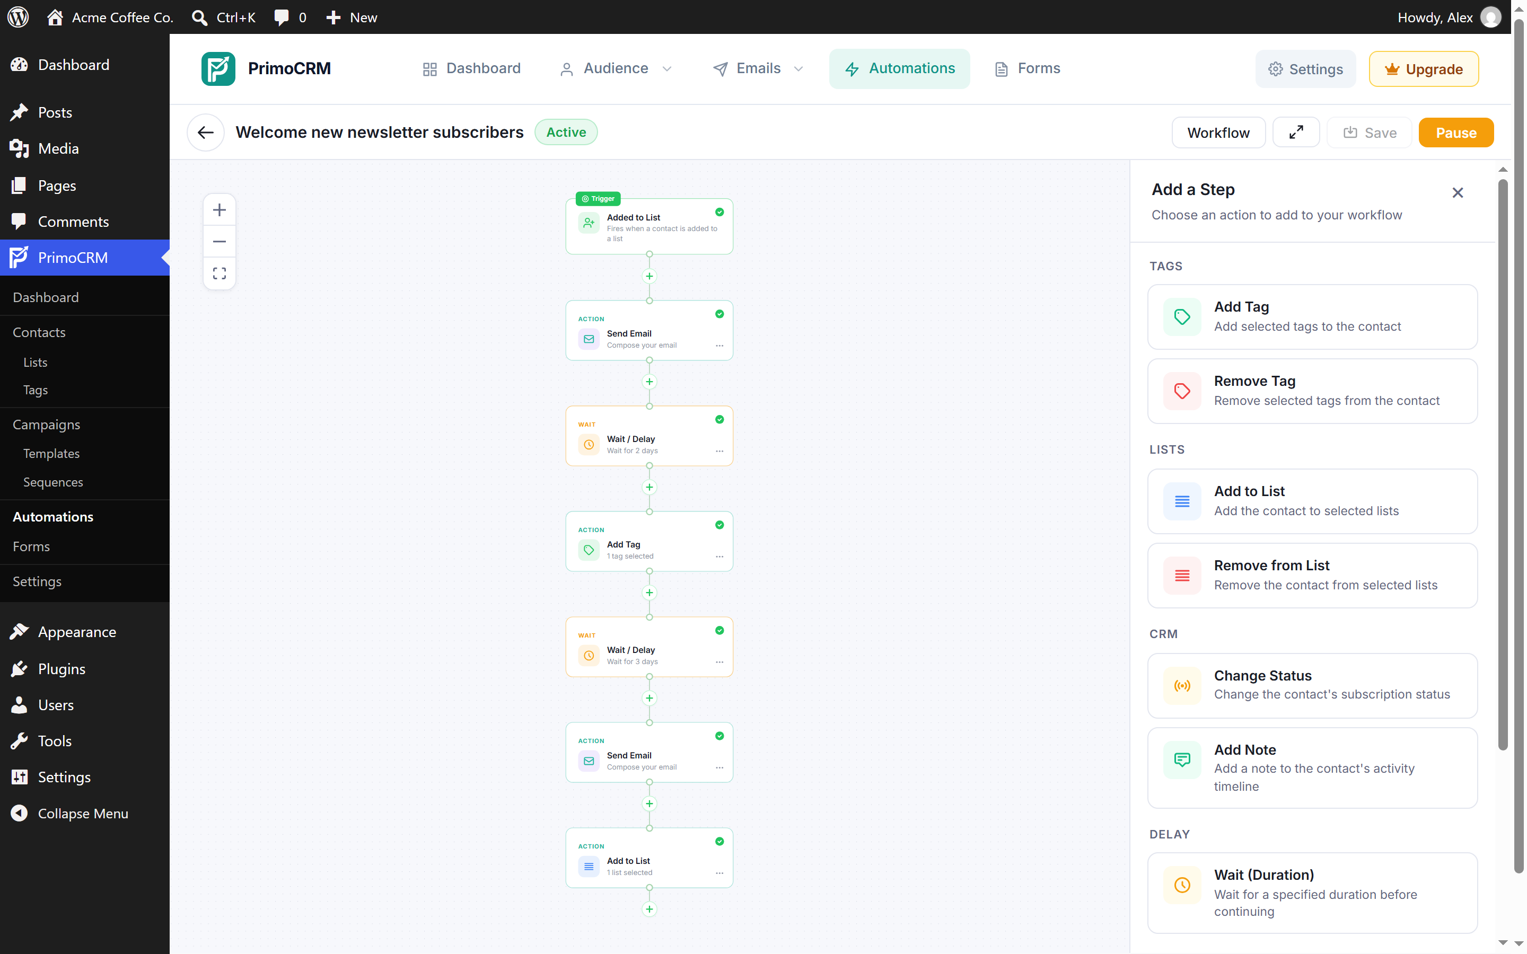Click the Add a Step panel scrollbar

click(1503, 465)
